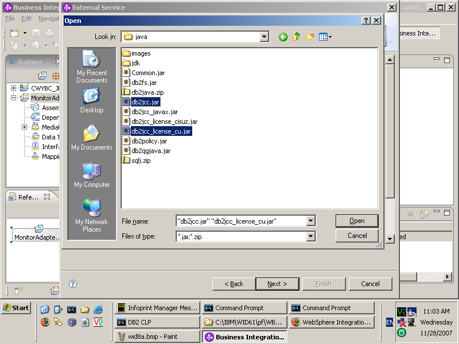The image size is (459, 344).
Task: Go back with the green arrow in Open dialog
Action: 283,37
